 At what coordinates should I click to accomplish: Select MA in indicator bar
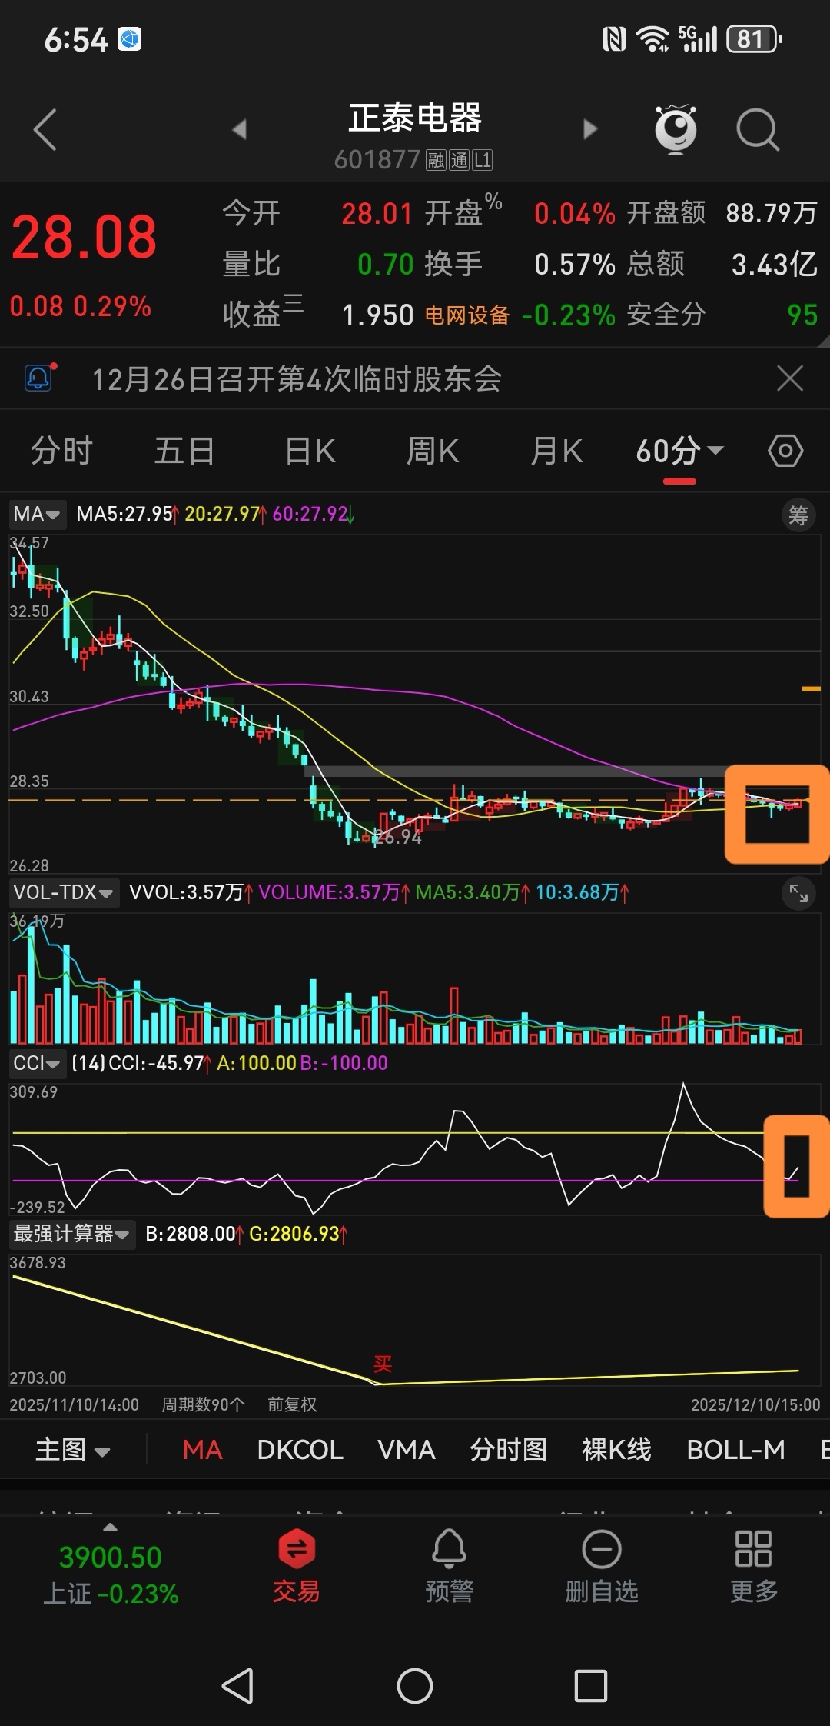[x=202, y=1450]
